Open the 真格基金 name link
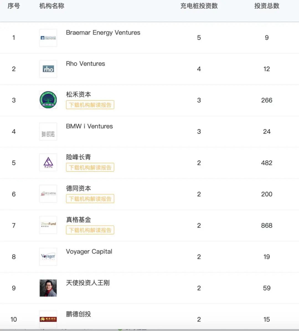The image size is (299, 331). [78, 219]
